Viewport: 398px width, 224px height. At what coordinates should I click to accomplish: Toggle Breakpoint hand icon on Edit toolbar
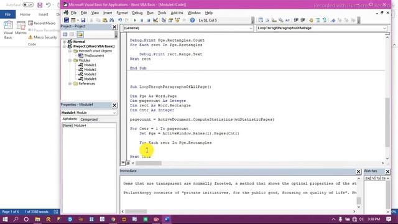[311, 20]
